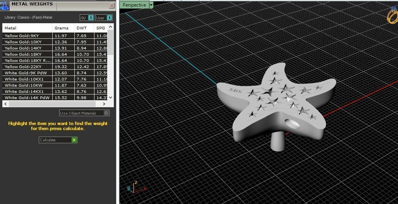The width and height of the screenshot is (398, 204).
Task: Enable Use Object Materials option
Action: (x=84, y=113)
